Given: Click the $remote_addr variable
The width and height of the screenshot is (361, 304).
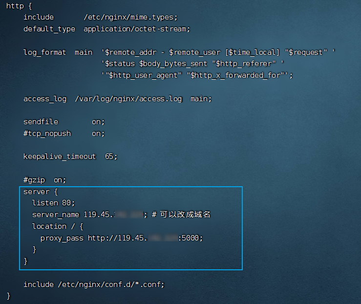Looking at the screenshot, I should [128, 52].
